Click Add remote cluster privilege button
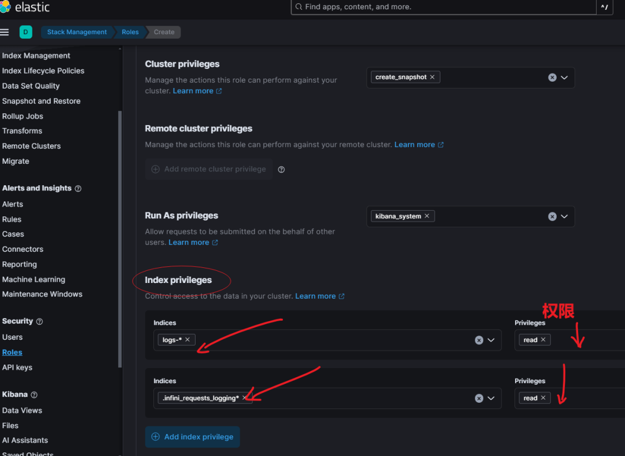 point(208,169)
